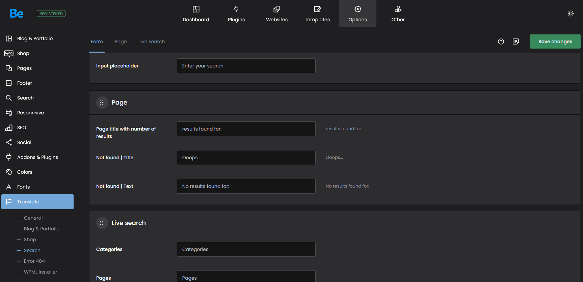Open the help question mark icon
This screenshot has height=282, width=583.
coord(501,41)
